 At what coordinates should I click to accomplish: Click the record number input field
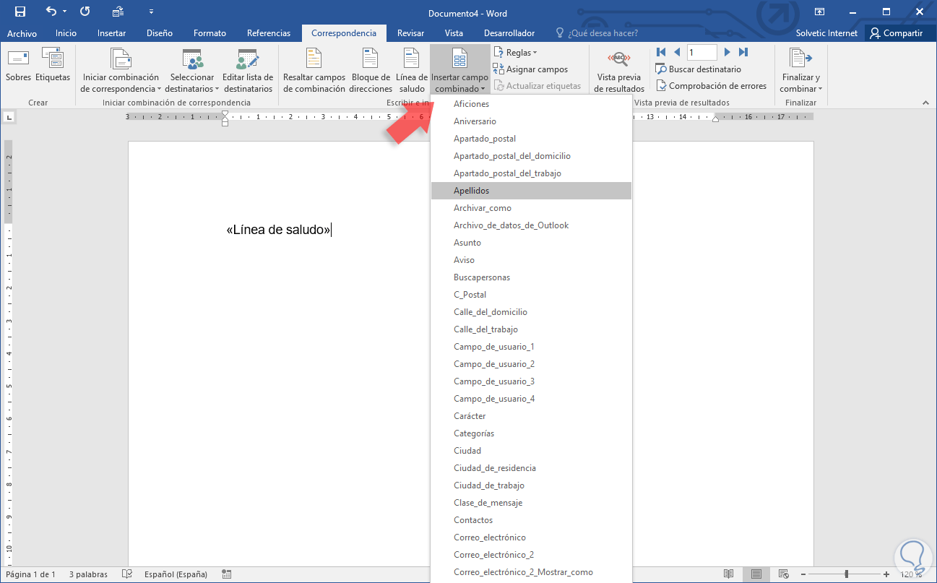click(x=701, y=52)
